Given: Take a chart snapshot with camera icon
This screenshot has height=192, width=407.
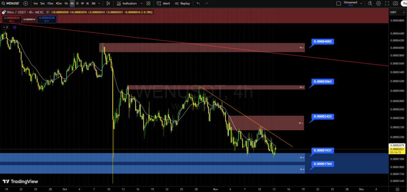Looking at the screenshot, I should pyautogui.click(x=395, y=3).
